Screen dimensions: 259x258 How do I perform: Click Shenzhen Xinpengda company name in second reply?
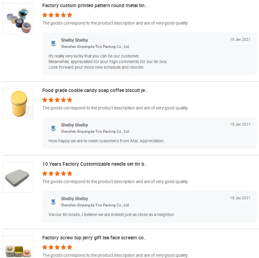pos(95,131)
